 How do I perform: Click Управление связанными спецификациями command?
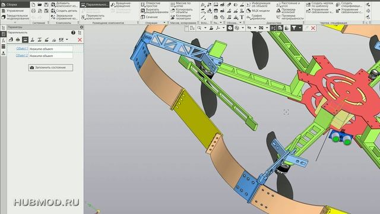point(349,11)
